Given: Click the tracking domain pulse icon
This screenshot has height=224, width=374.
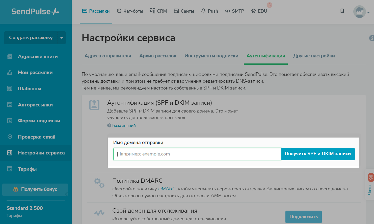Looking at the screenshot, I should tap(99, 213).
